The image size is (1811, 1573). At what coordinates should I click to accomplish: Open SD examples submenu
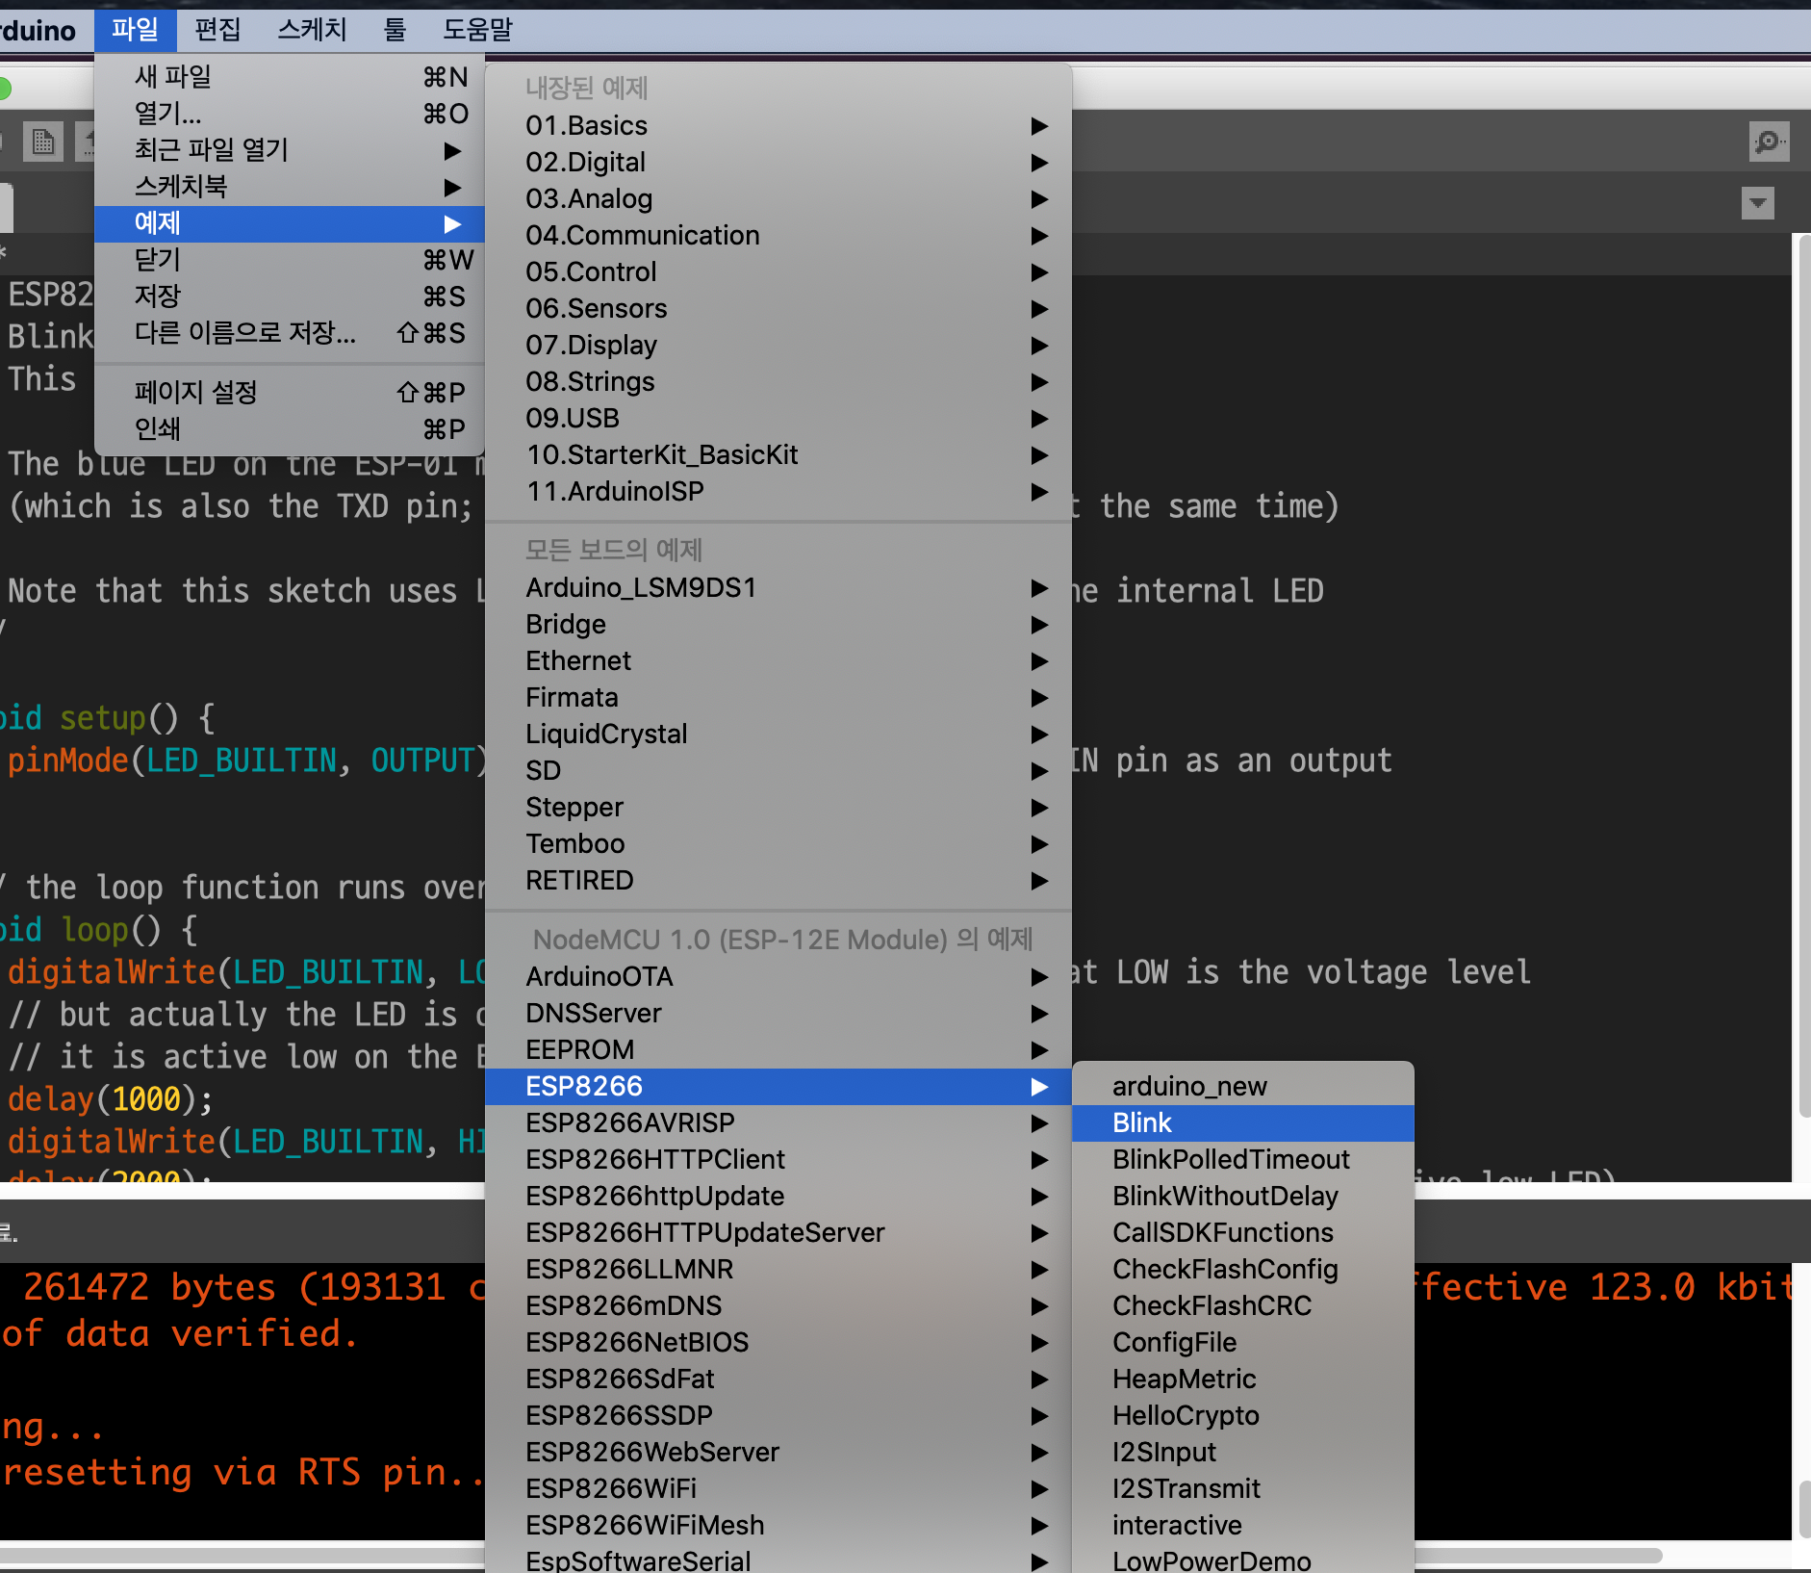[778, 771]
